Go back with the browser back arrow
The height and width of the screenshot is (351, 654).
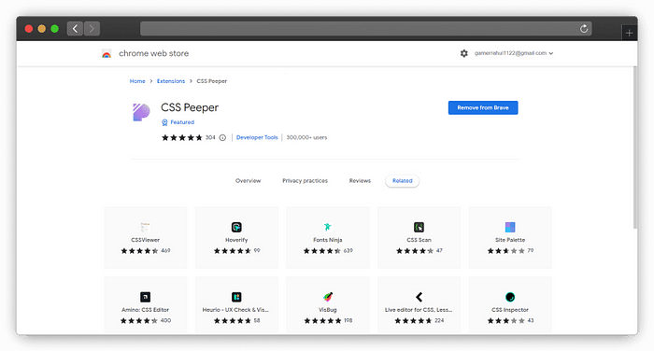tap(75, 29)
